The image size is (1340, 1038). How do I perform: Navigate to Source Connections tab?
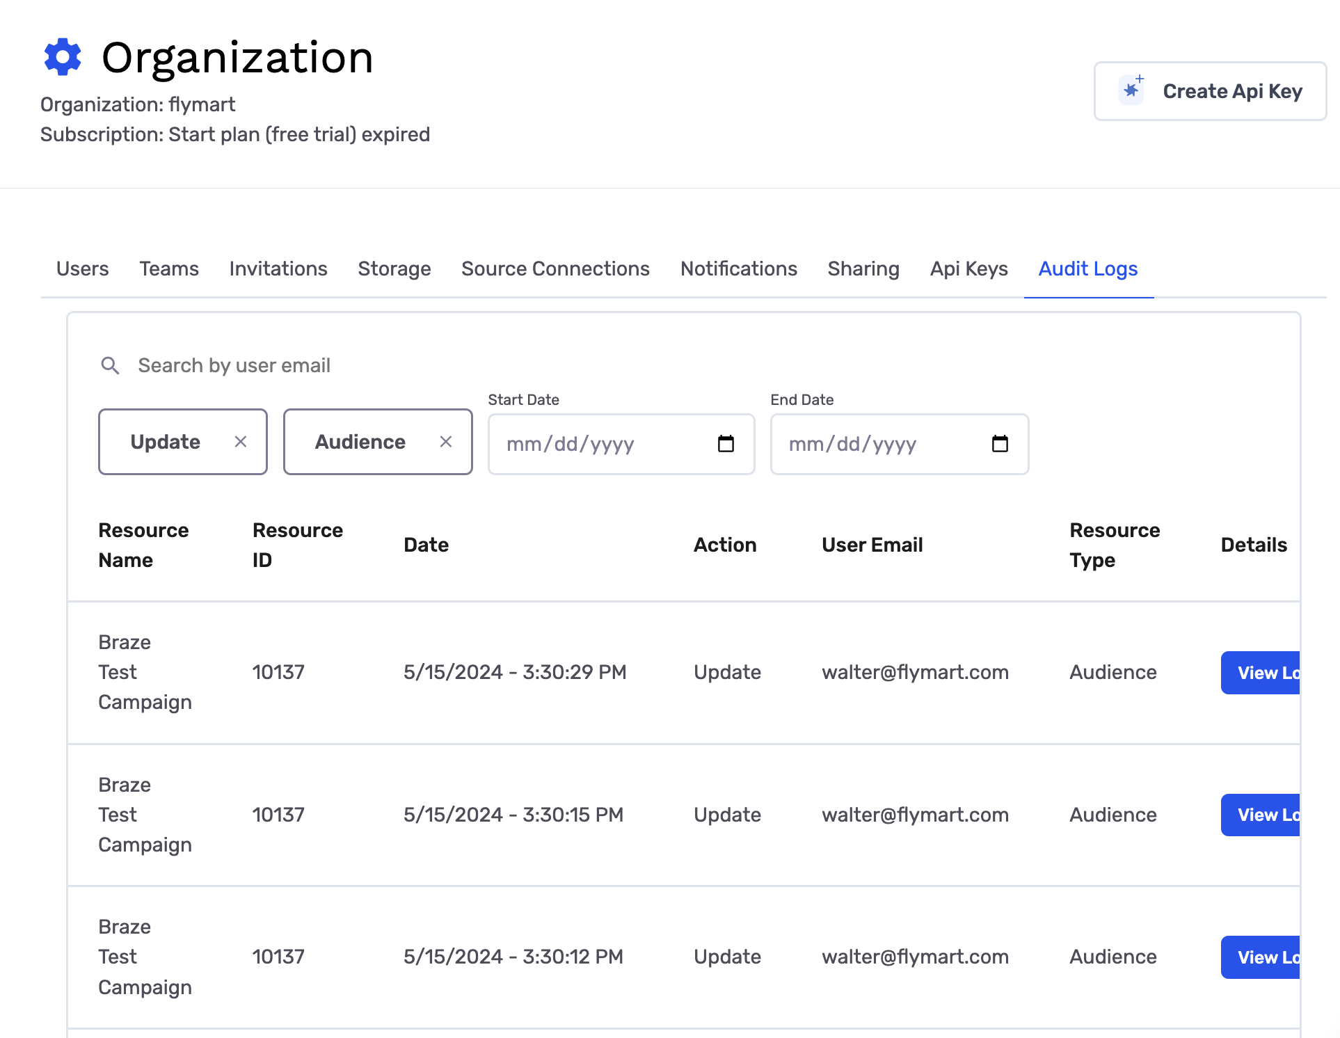point(555,269)
